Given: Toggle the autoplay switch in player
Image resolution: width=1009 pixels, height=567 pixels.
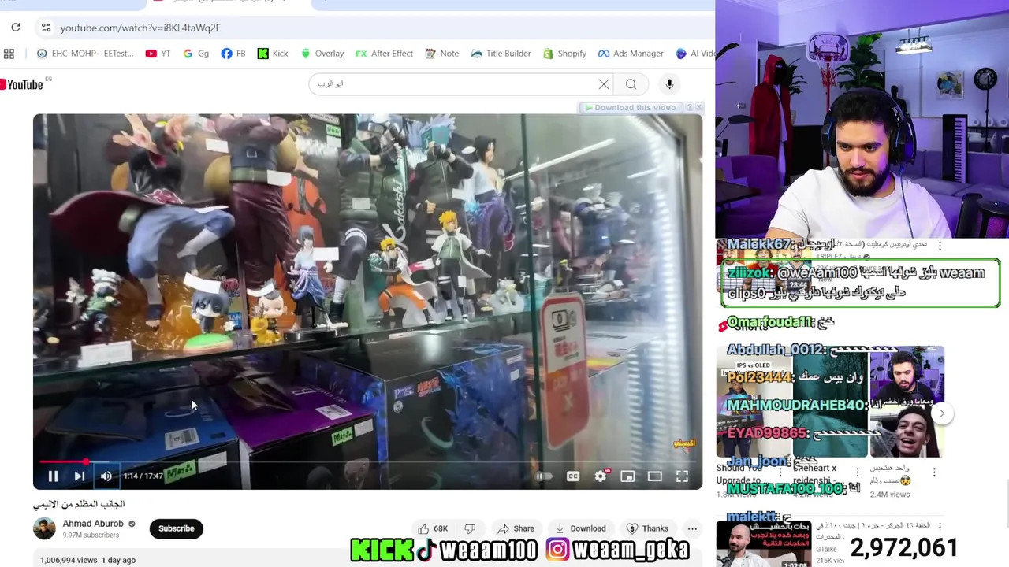Looking at the screenshot, I should coord(543,476).
